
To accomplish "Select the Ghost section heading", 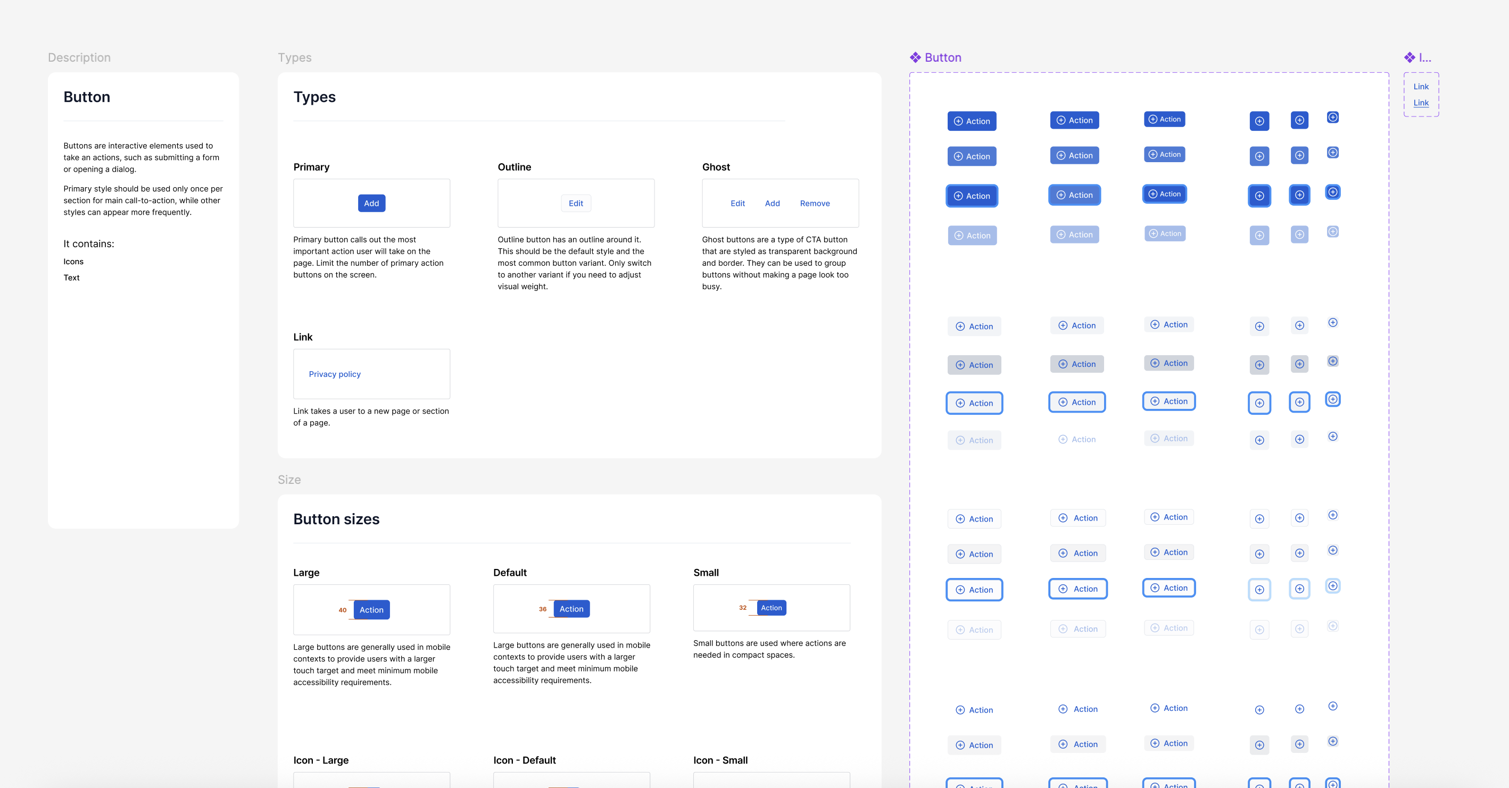I will pos(716,167).
